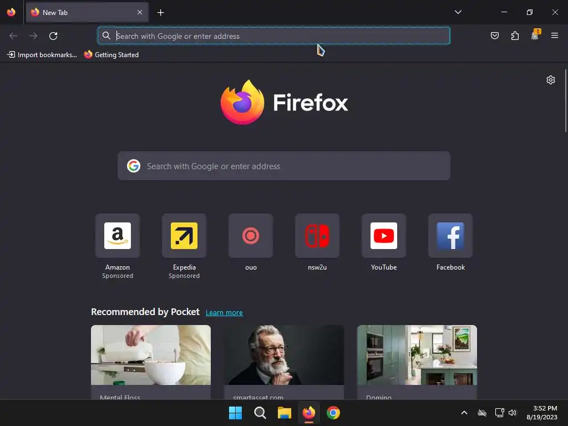Open the nsw2u shortcut tile
The height and width of the screenshot is (426, 568).
tap(317, 236)
